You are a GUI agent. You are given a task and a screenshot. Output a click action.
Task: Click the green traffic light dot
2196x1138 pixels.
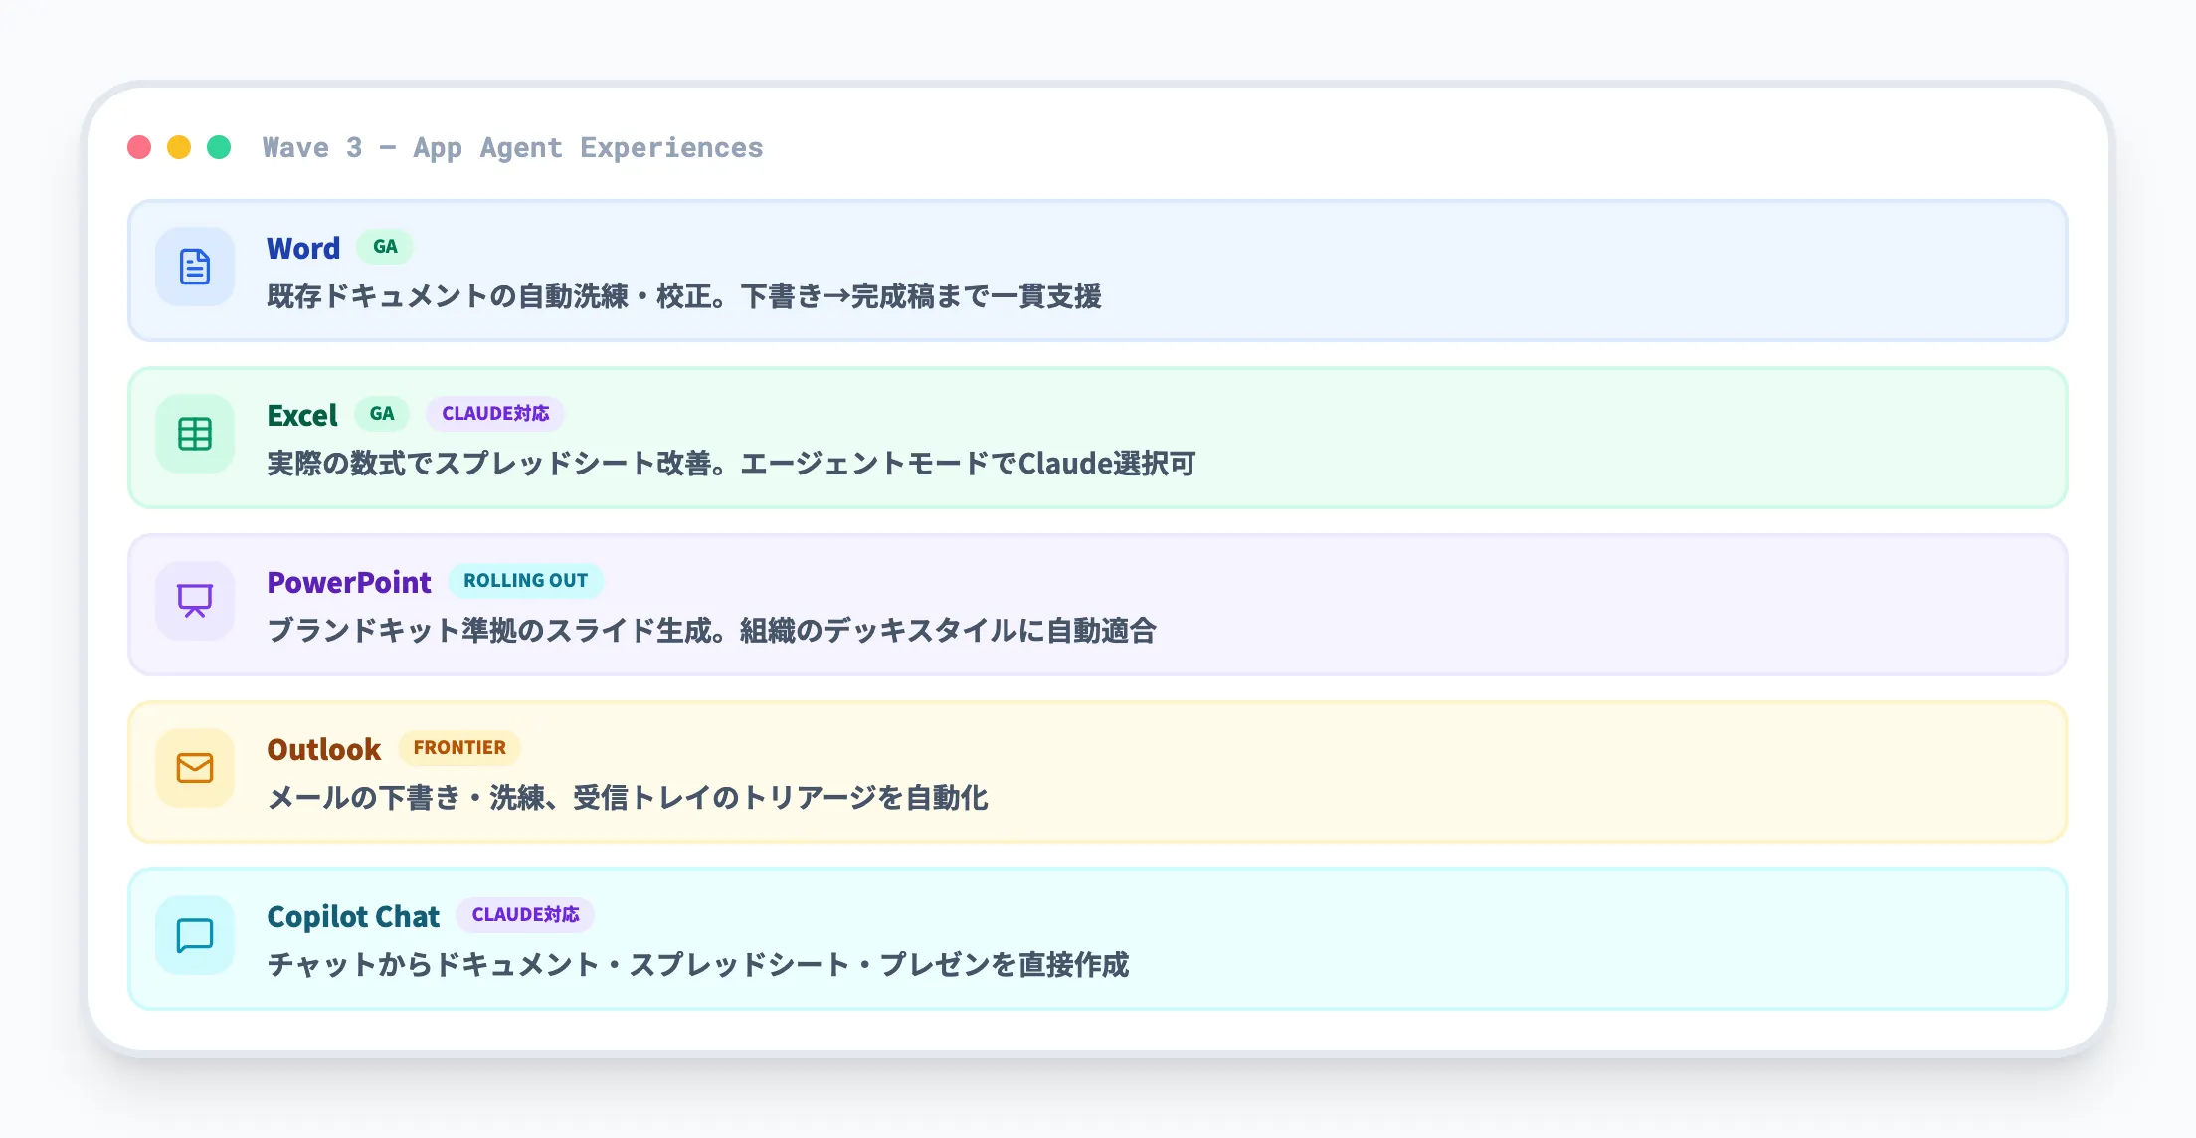[219, 146]
